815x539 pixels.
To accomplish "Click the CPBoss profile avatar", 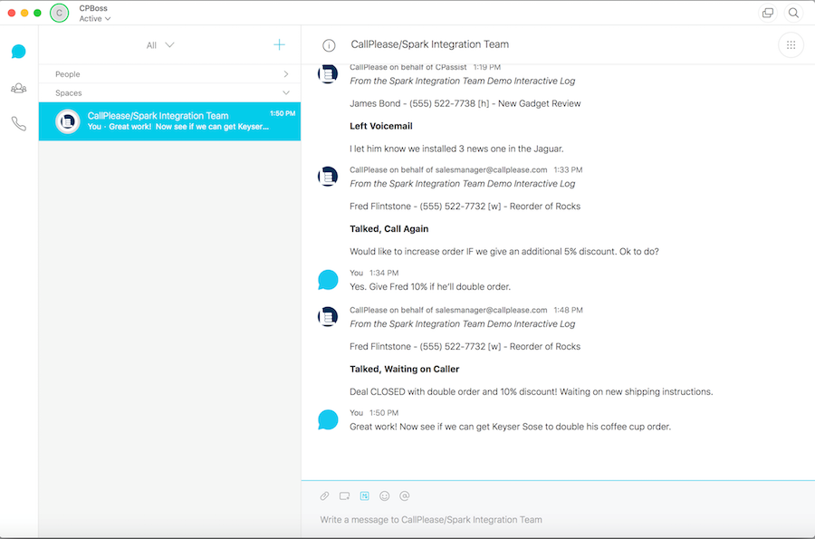I will click(59, 13).
